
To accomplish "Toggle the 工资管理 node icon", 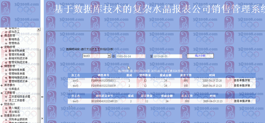I will tap(2, 93).
